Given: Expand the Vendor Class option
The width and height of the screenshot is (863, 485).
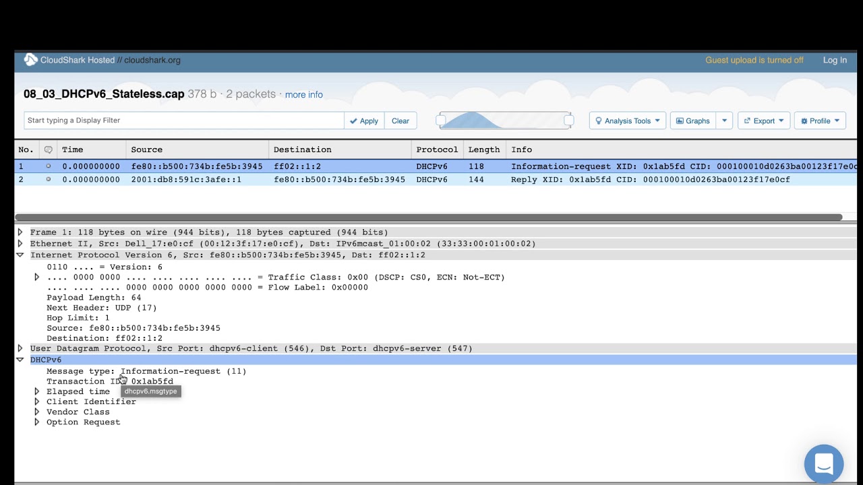Looking at the screenshot, I should (x=37, y=412).
